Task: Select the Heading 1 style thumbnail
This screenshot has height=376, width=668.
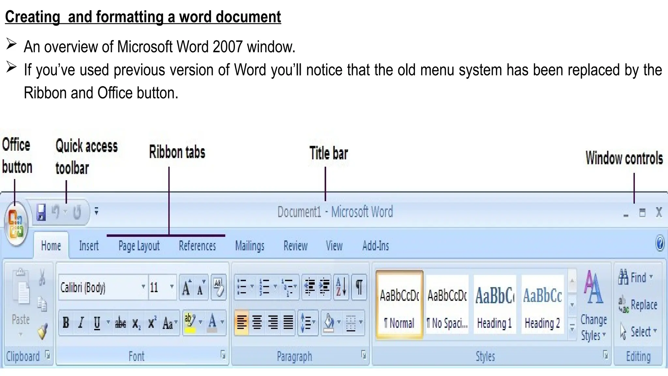Action: click(494, 305)
